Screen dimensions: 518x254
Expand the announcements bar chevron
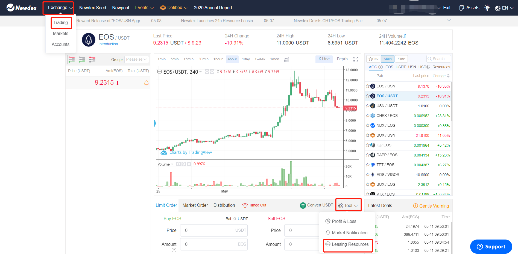coord(449,20)
